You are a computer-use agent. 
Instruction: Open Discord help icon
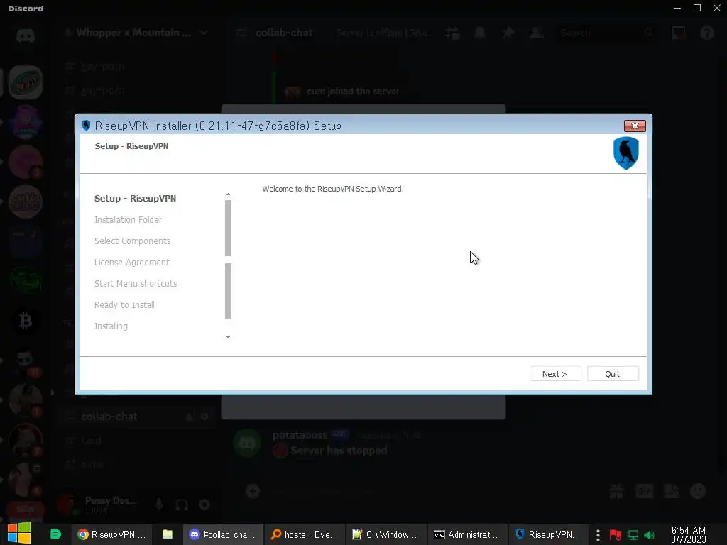(706, 33)
